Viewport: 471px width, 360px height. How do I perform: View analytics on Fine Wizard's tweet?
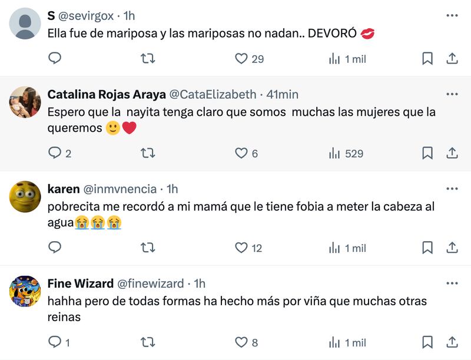click(336, 341)
